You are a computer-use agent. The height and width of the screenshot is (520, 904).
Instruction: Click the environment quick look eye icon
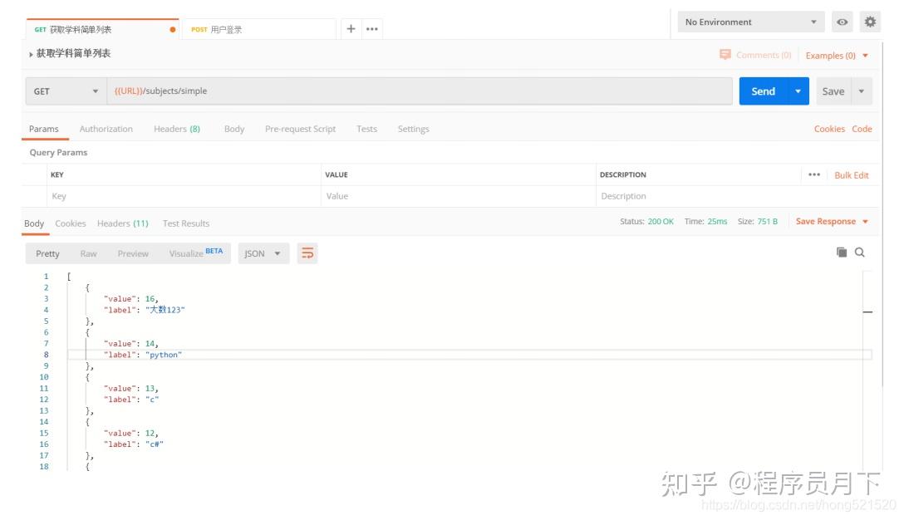click(x=843, y=22)
